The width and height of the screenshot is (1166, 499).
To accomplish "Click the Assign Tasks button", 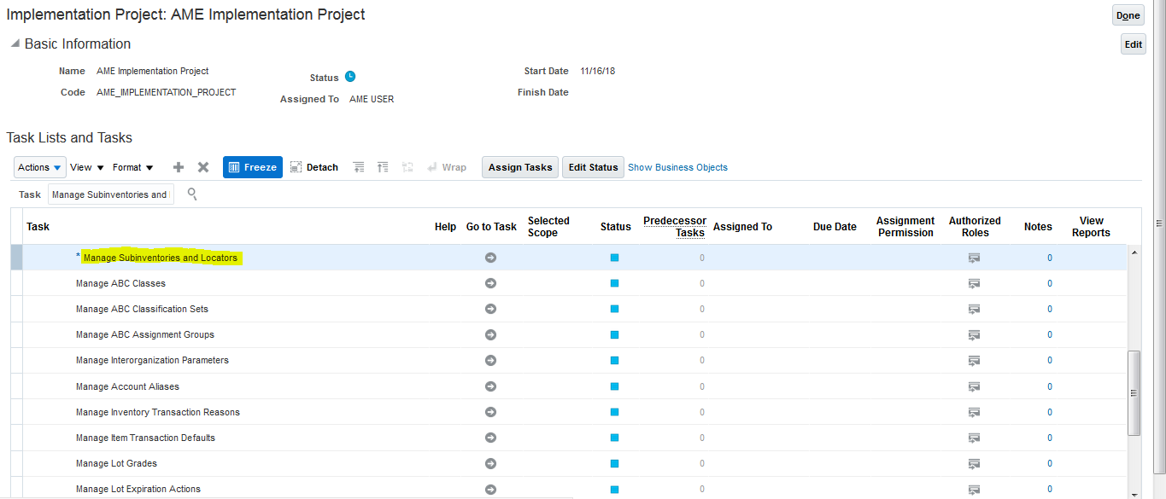I will point(520,167).
